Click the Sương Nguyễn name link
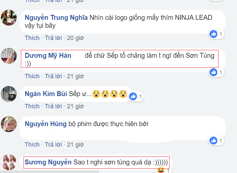 (48, 162)
